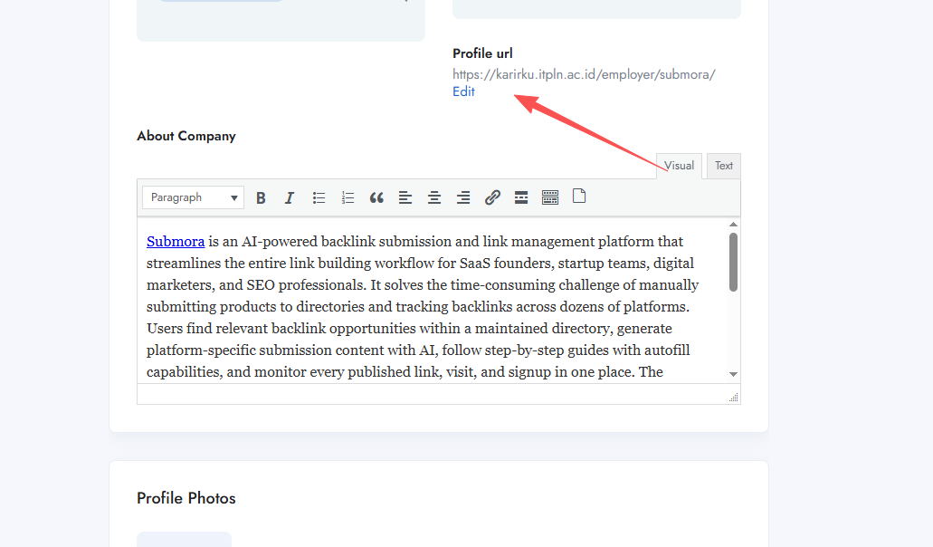Open the Paragraph format dropdown

click(x=193, y=197)
